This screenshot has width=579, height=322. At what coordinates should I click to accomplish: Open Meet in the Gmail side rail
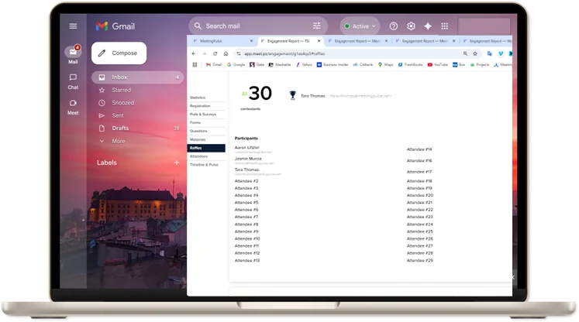(x=73, y=107)
